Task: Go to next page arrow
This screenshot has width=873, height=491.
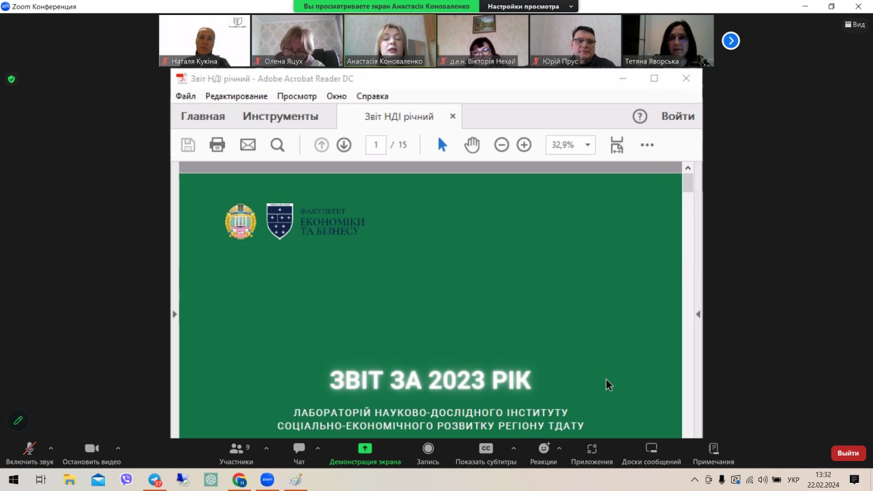Action: tap(344, 145)
